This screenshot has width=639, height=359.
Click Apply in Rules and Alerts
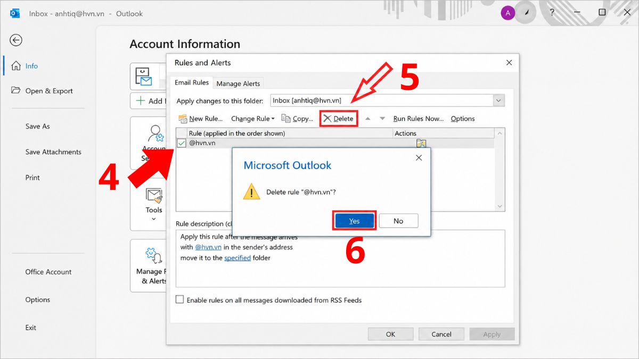[492, 334]
